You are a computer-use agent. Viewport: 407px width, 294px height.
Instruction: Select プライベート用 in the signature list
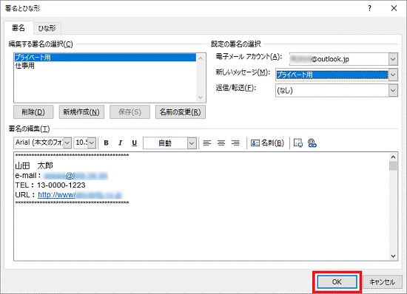(x=105, y=58)
